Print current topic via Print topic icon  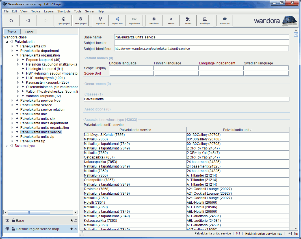pos(205,20)
